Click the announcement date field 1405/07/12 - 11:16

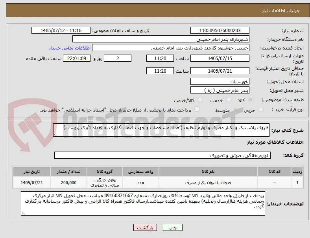61,30
